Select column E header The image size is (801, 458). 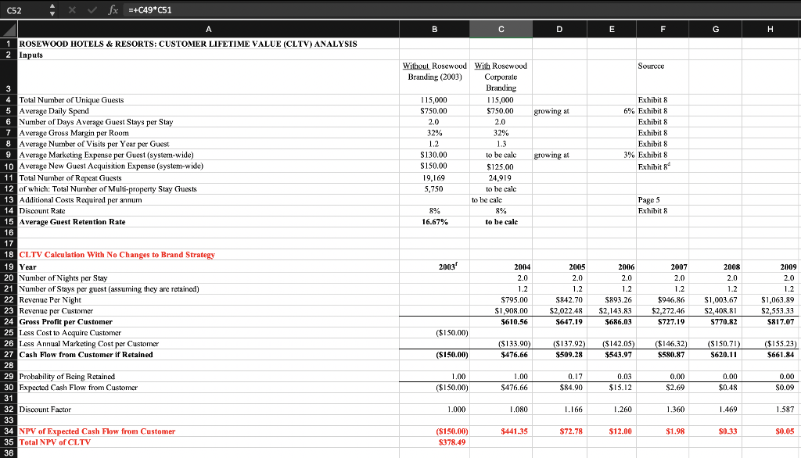pyautogui.click(x=612, y=29)
